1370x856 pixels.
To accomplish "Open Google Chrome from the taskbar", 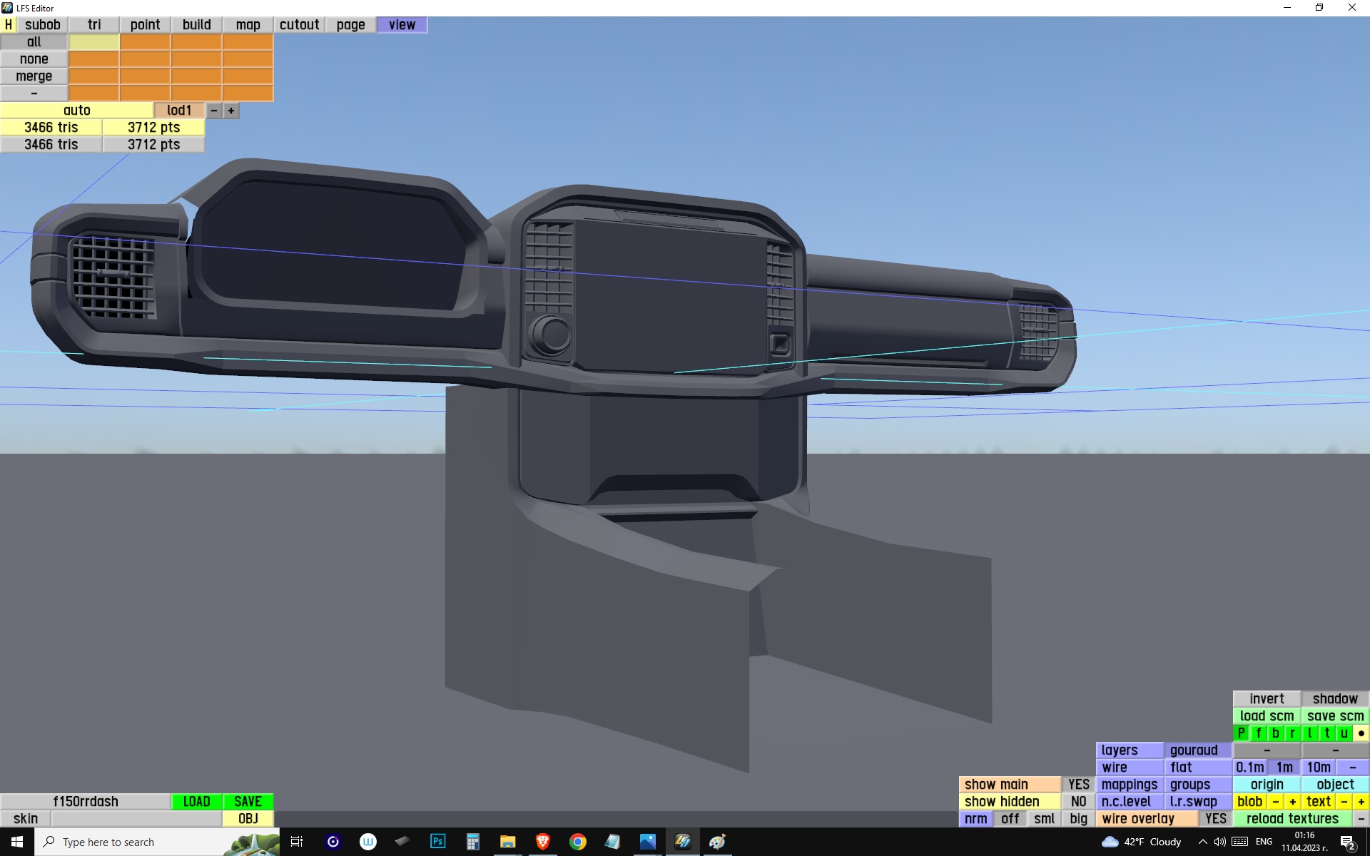I will pos(577,842).
